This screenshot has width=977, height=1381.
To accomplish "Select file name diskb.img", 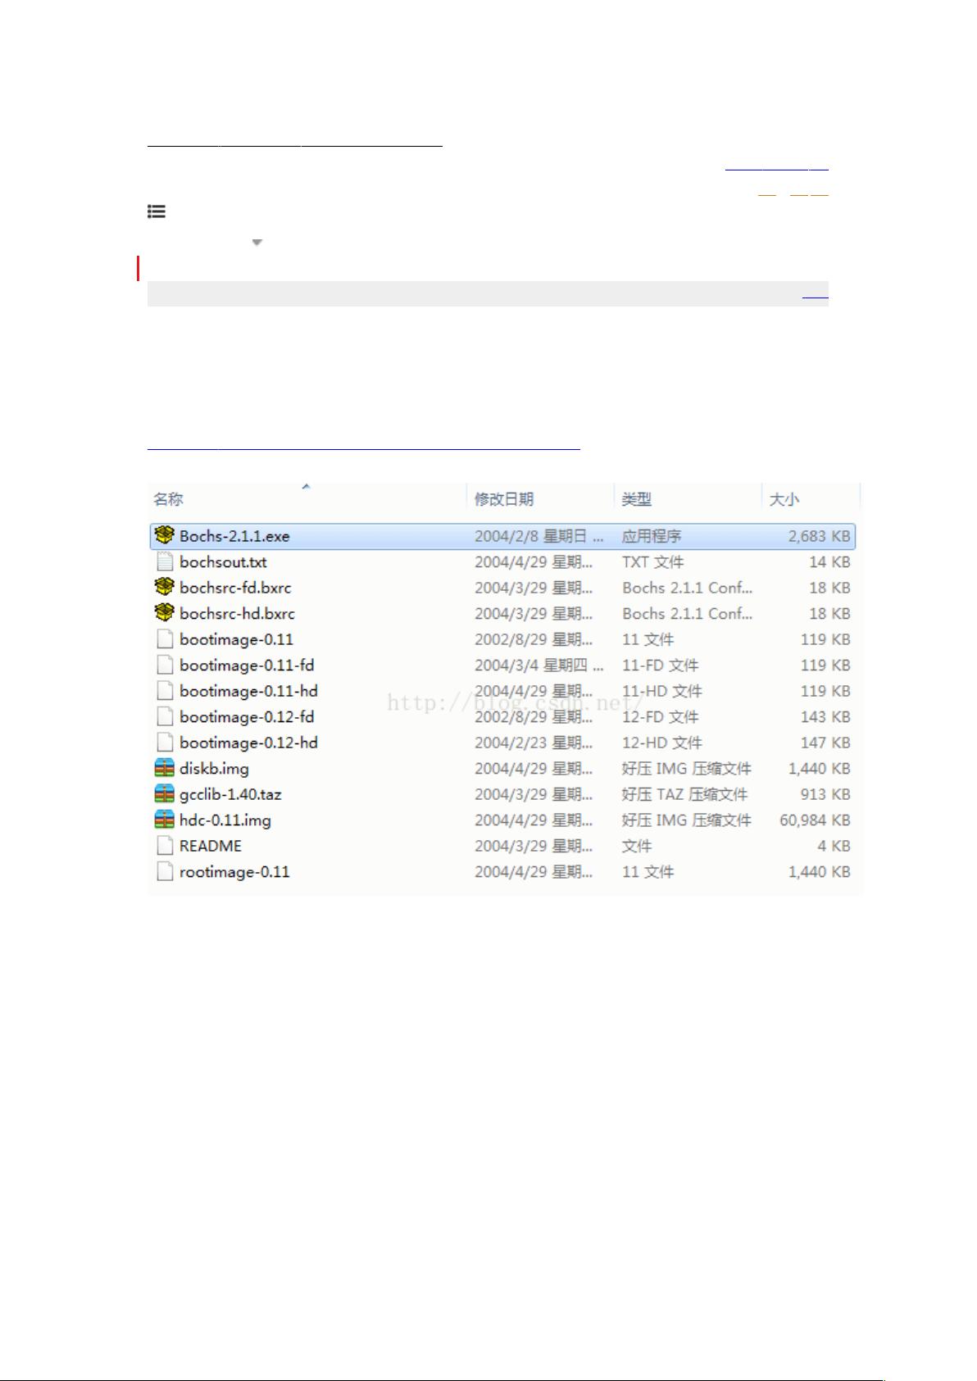I will (x=214, y=769).
